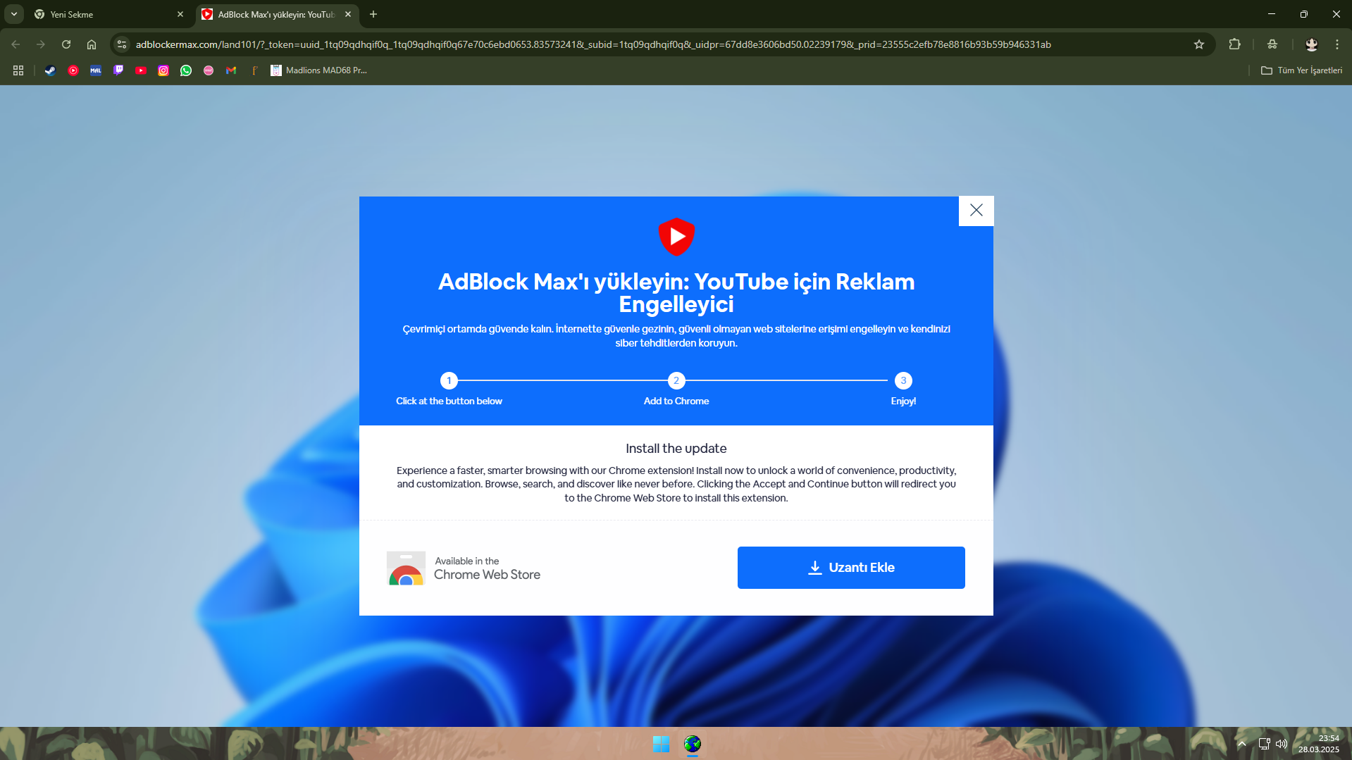Open the home page

[x=92, y=44]
